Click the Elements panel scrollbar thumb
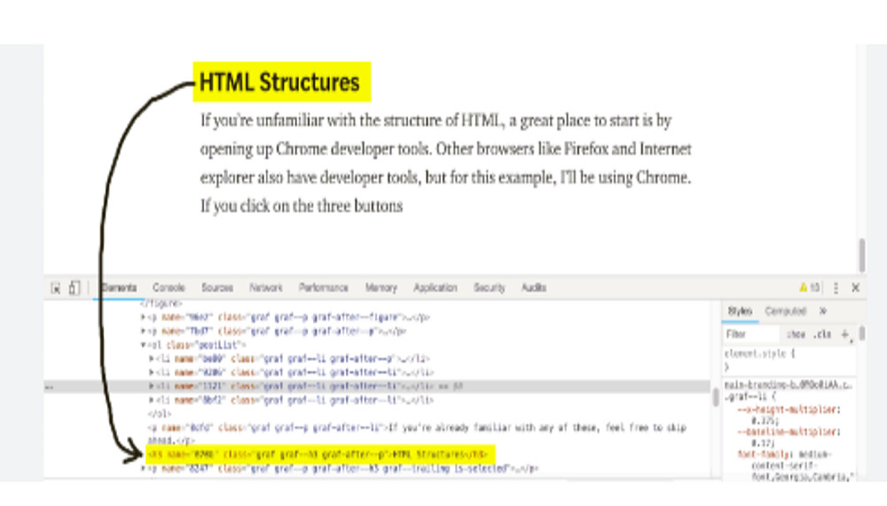887x506 pixels. click(x=716, y=397)
